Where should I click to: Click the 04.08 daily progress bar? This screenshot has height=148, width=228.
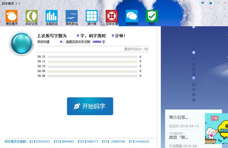(x=92, y=76)
